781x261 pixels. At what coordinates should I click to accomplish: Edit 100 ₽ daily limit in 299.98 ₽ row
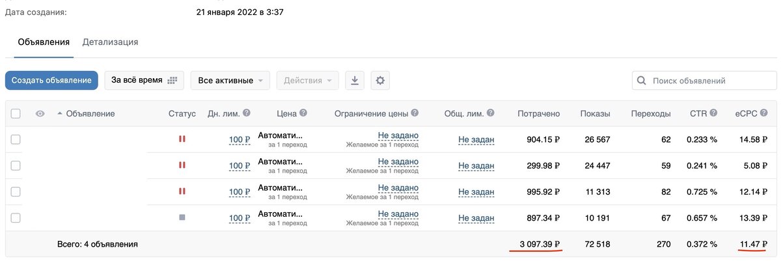tap(240, 165)
